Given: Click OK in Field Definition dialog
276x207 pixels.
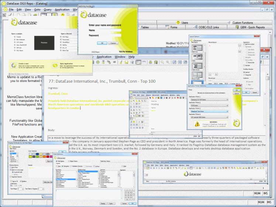Looking at the screenshot, I should coord(132,203).
